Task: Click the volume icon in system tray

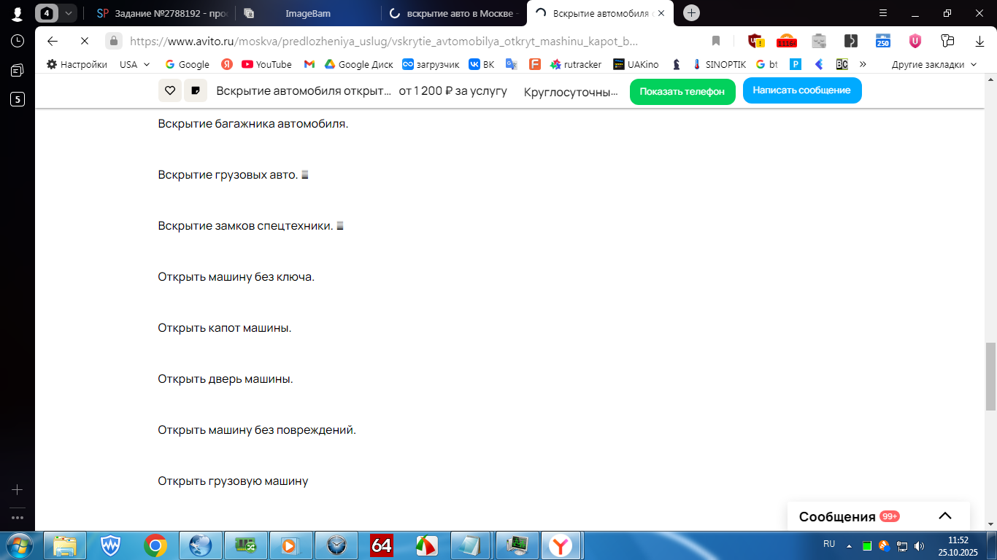Action: [x=919, y=545]
